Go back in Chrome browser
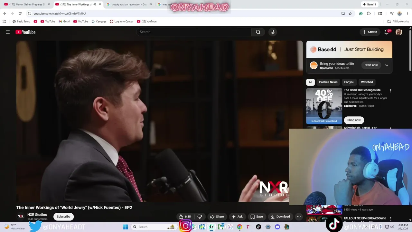The height and width of the screenshot is (232, 412). pos(5,14)
